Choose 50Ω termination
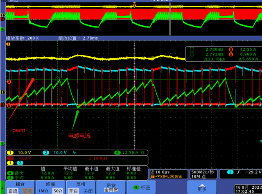Viewport: 262px width, 194px height. pyautogui.click(x=58, y=191)
